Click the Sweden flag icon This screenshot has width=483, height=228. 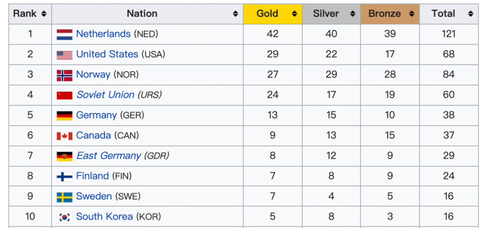(64, 197)
